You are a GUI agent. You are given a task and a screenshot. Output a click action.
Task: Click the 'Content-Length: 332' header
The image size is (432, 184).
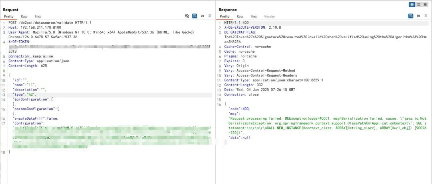coord(244,85)
